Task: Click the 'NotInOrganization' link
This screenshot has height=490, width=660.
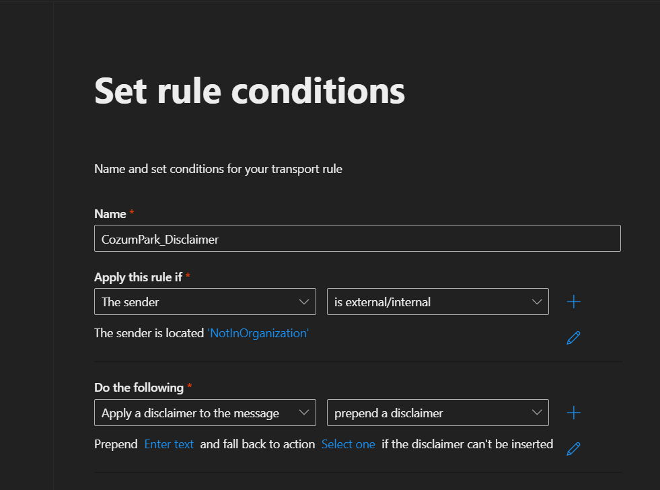Action: pyautogui.click(x=258, y=333)
